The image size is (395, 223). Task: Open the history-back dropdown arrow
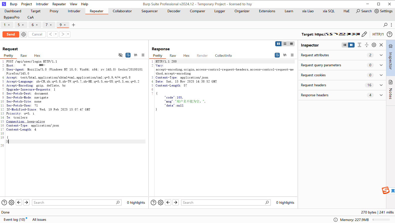(56, 34)
